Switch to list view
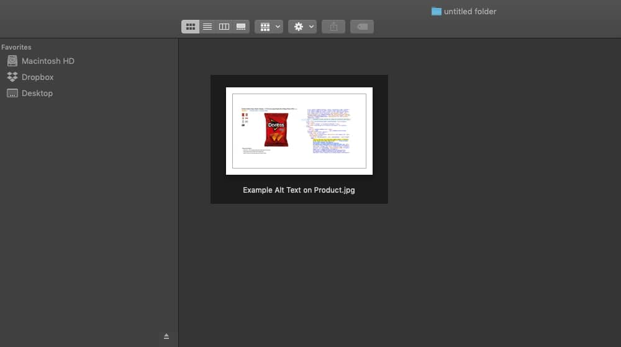621x347 pixels. click(207, 27)
